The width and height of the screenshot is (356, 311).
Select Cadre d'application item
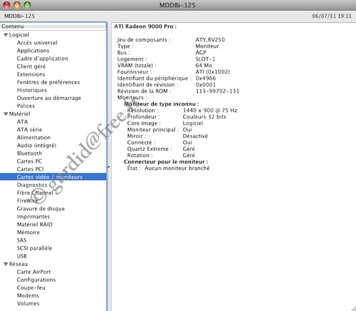pos(42,58)
